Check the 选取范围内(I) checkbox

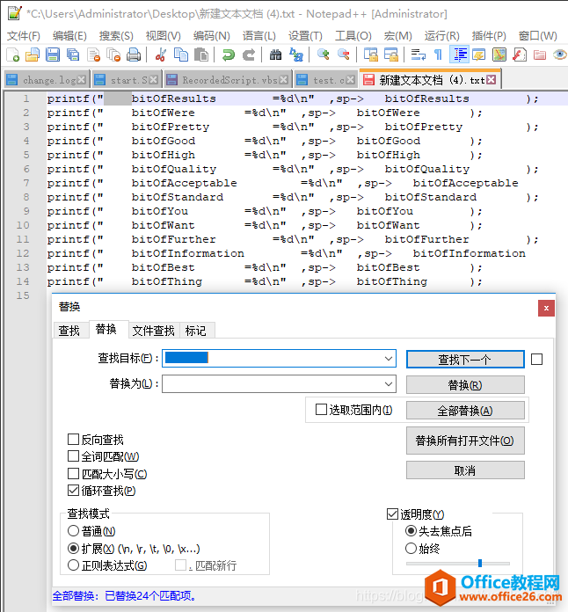[321, 410]
